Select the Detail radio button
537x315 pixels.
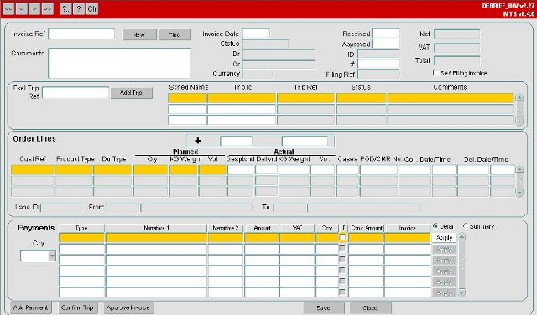tap(435, 226)
